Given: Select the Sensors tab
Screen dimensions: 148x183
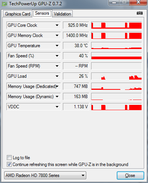Looking at the screenshot, I should coord(42,13).
